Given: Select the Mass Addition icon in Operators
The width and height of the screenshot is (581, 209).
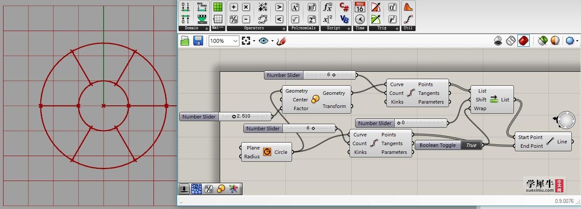Looking at the screenshot, I should [x=263, y=7].
